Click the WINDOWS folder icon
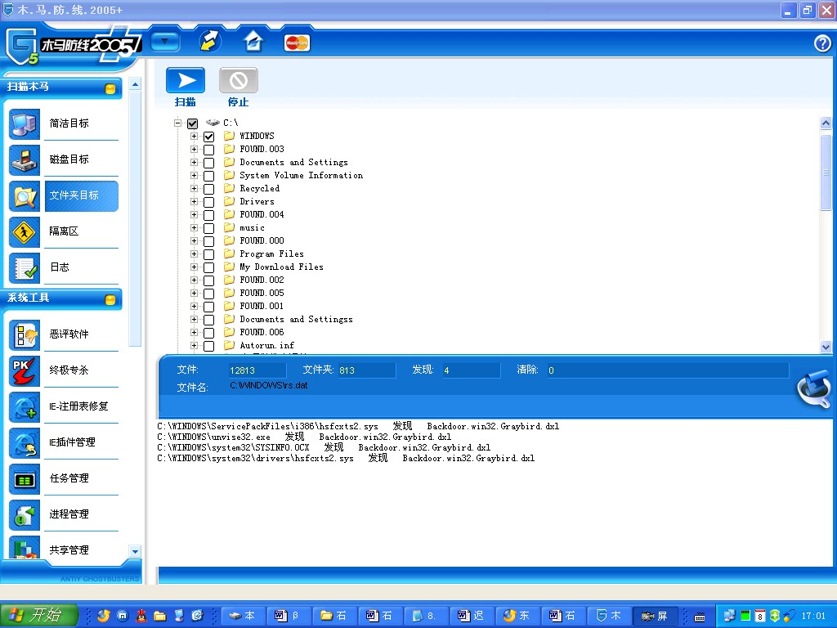 [230, 136]
